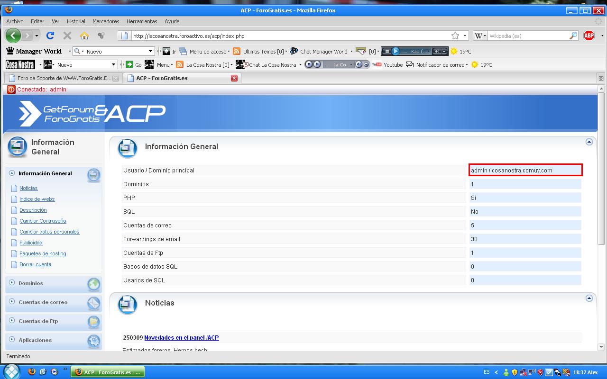The height and width of the screenshot is (379, 607).
Task: Open the Paquetes de hosting link
Action: [43, 253]
